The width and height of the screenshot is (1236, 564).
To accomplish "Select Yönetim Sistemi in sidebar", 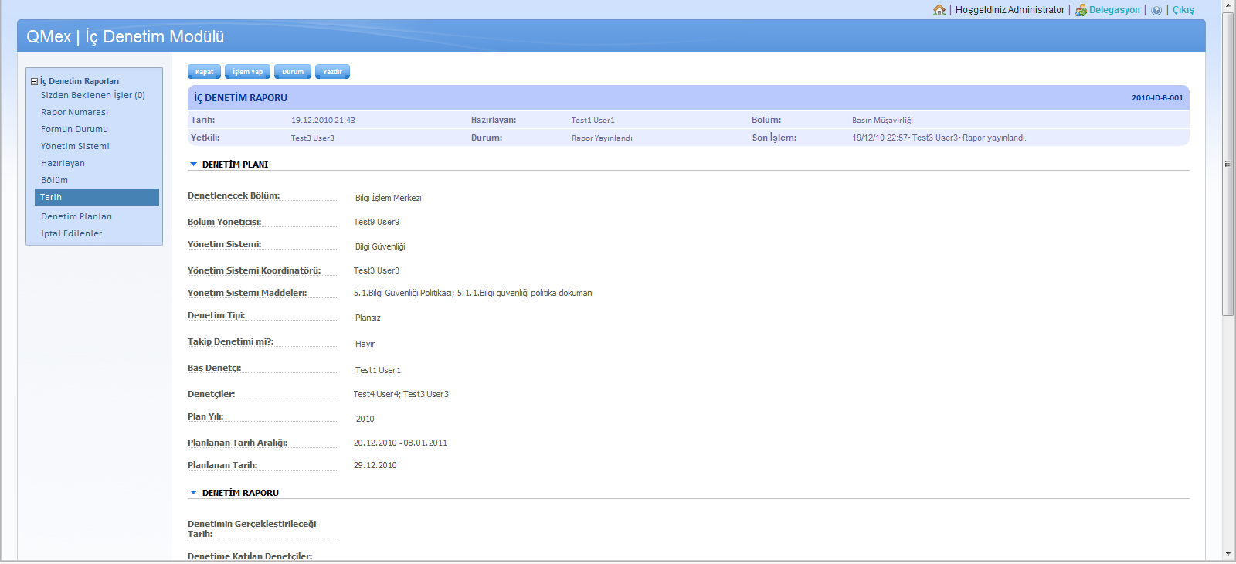I will pos(75,146).
